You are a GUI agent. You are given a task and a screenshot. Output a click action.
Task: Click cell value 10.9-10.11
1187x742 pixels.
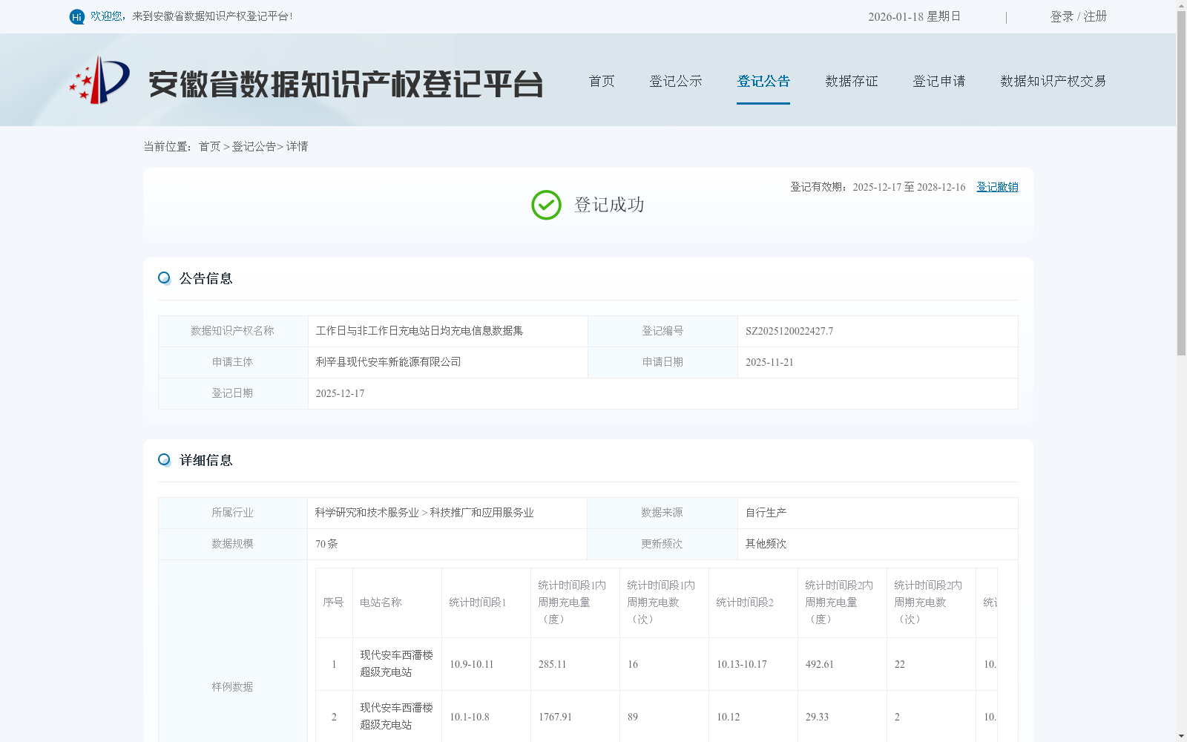[x=471, y=664]
